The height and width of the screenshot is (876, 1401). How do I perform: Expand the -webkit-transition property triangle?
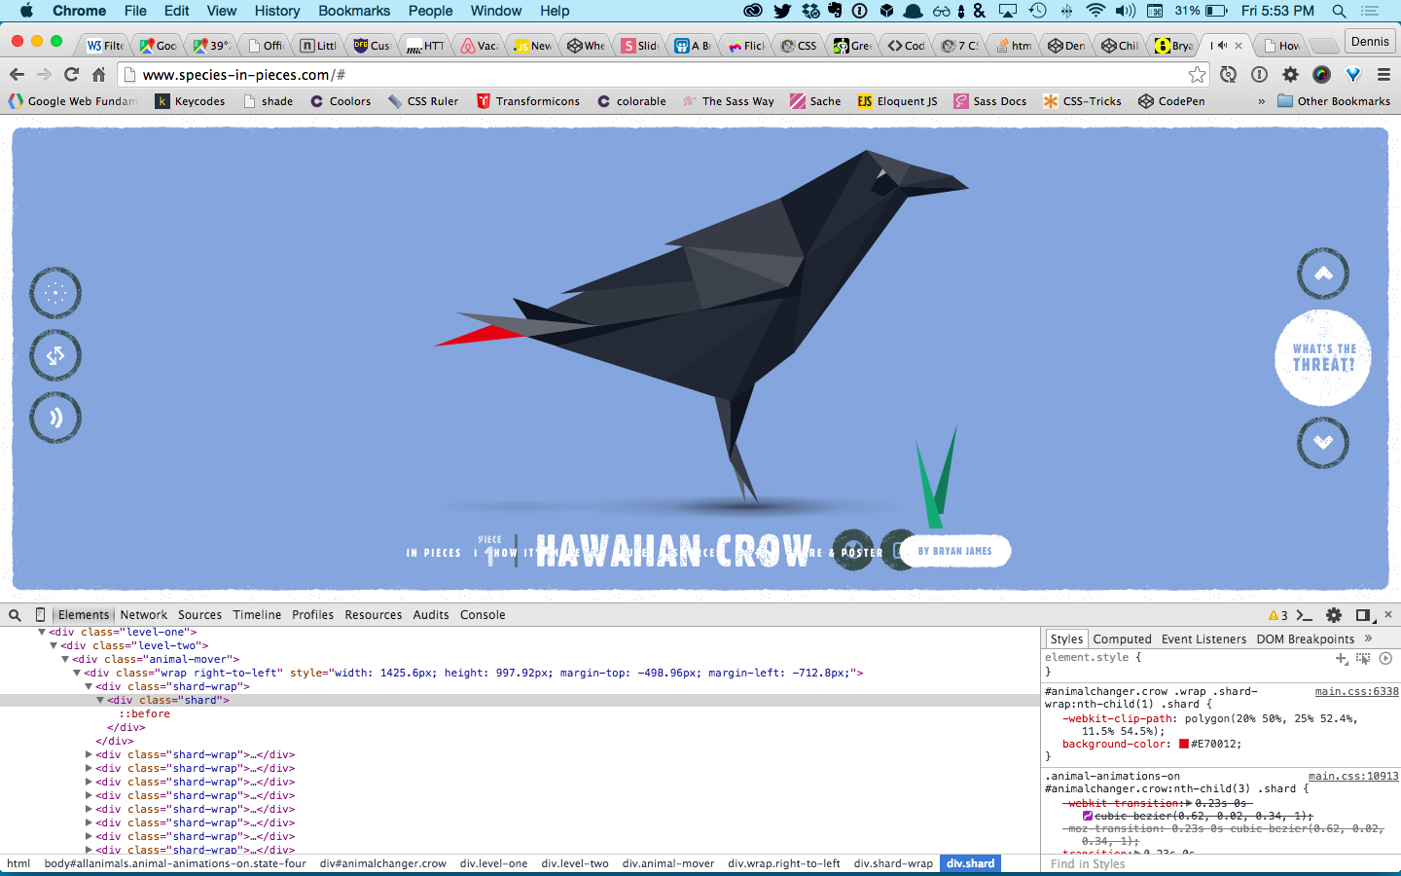point(1188,803)
